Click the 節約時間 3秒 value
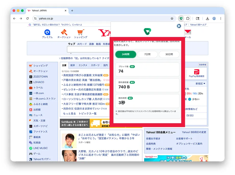 click(x=122, y=103)
